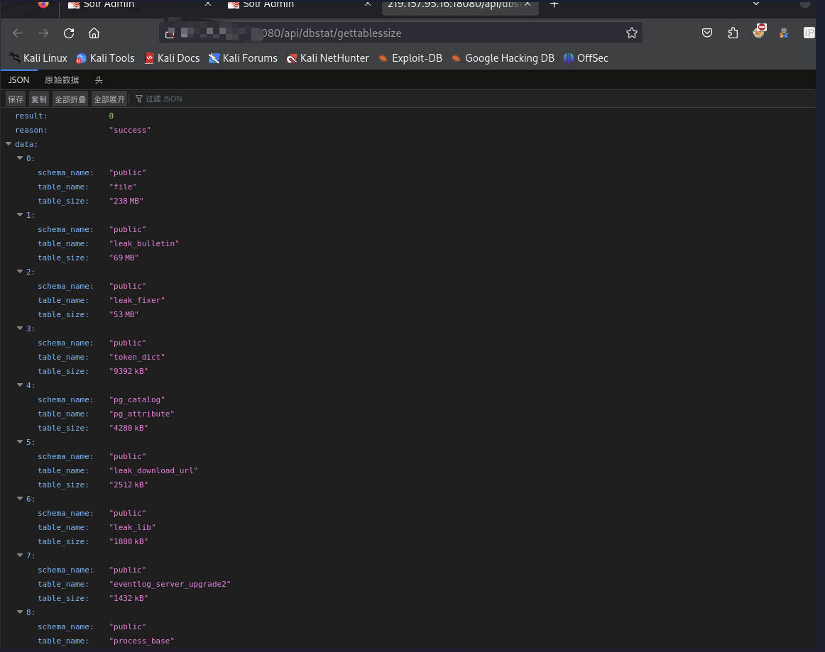Select the "pg_attribute" table name
This screenshot has width=825, height=652.
click(142, 414)
